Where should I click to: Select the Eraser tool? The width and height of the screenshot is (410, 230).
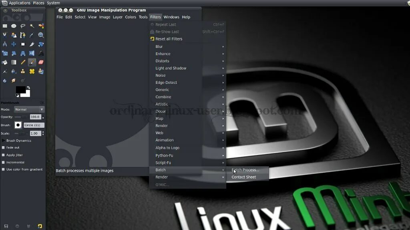click(41, 62)
